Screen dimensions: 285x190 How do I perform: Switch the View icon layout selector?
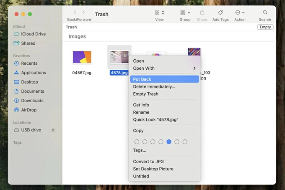159,13
